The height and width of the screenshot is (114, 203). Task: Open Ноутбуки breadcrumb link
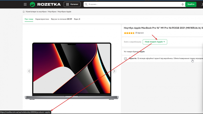coord(52,12)
